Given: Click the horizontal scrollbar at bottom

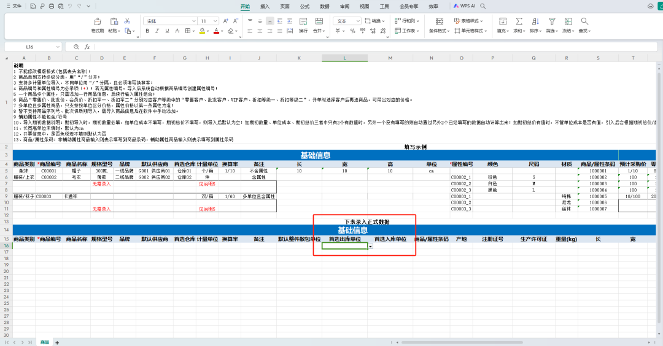Looking at the screenshot, I should 462,342.
